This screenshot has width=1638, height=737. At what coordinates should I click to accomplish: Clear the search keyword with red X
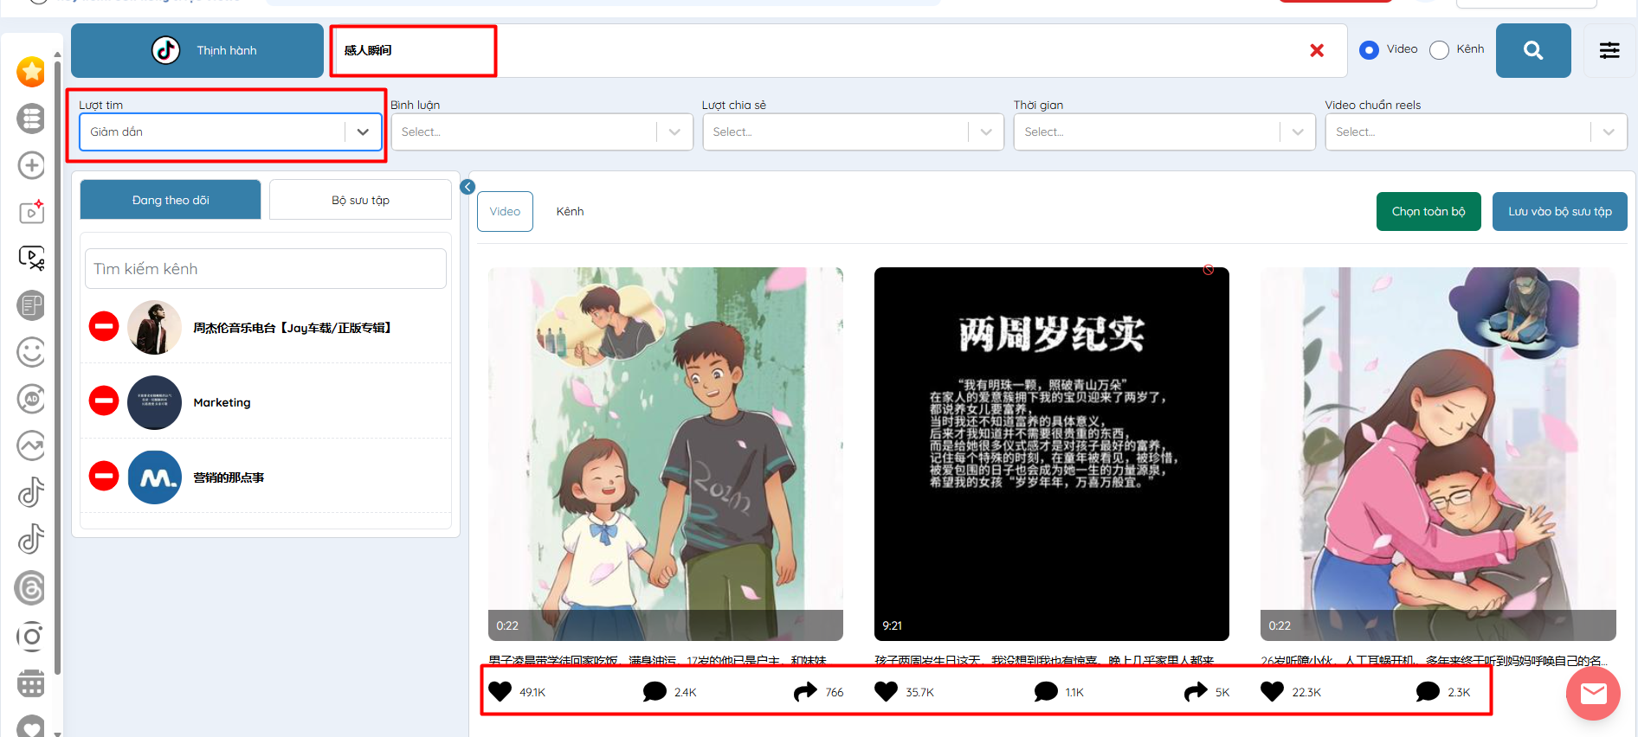(x=1317, y=50)
